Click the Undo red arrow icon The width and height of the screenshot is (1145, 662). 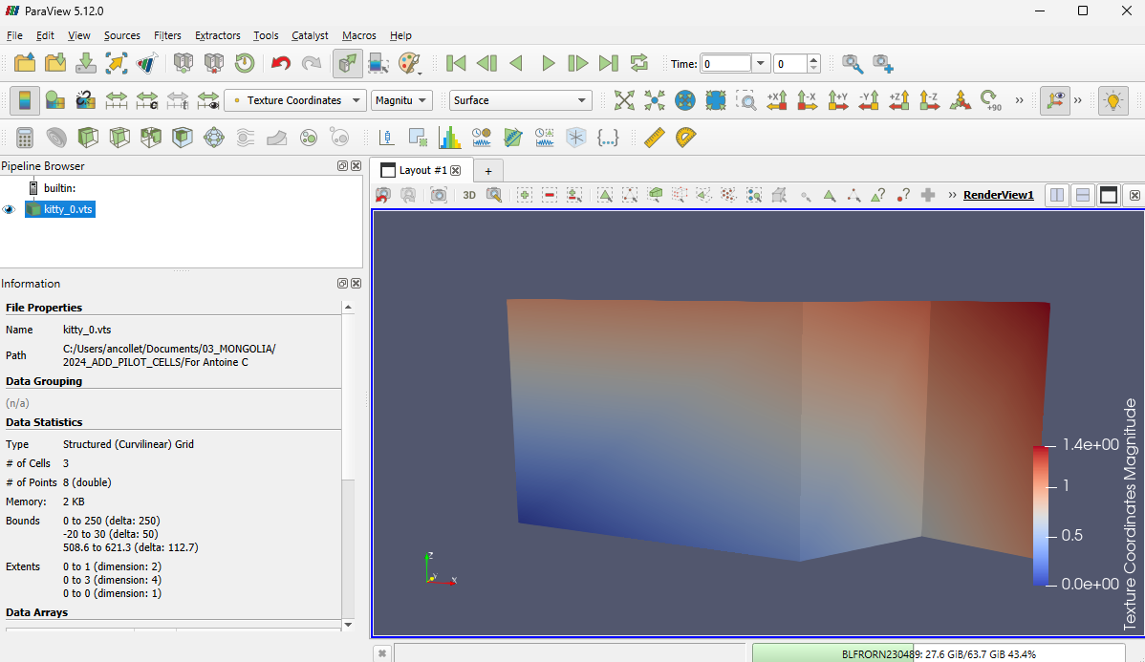[280, 63]
